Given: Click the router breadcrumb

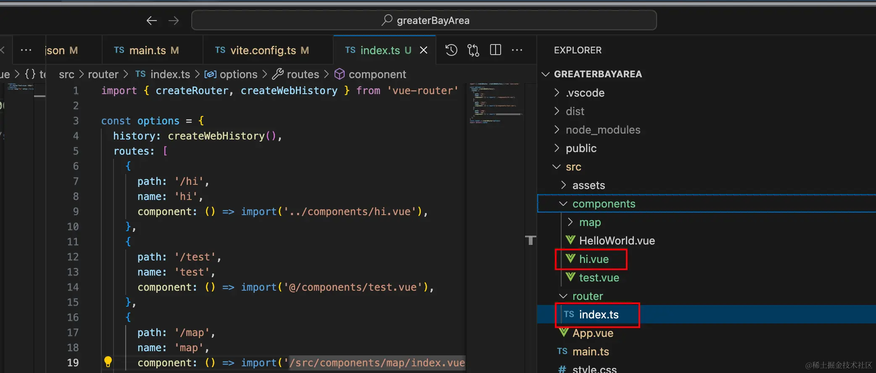Looking at the screenshot, I should click(103, 74).
